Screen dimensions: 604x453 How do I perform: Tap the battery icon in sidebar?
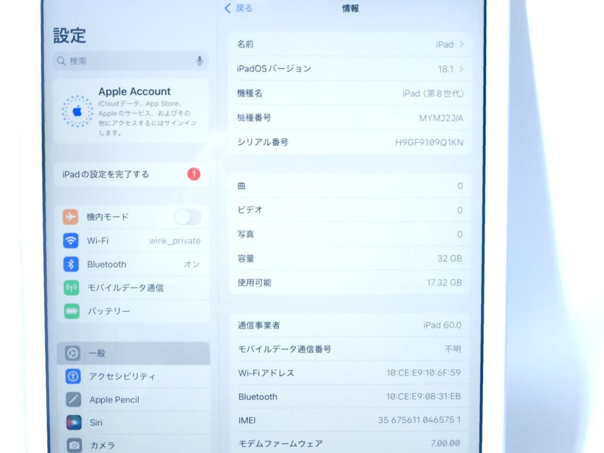[72, 311]
